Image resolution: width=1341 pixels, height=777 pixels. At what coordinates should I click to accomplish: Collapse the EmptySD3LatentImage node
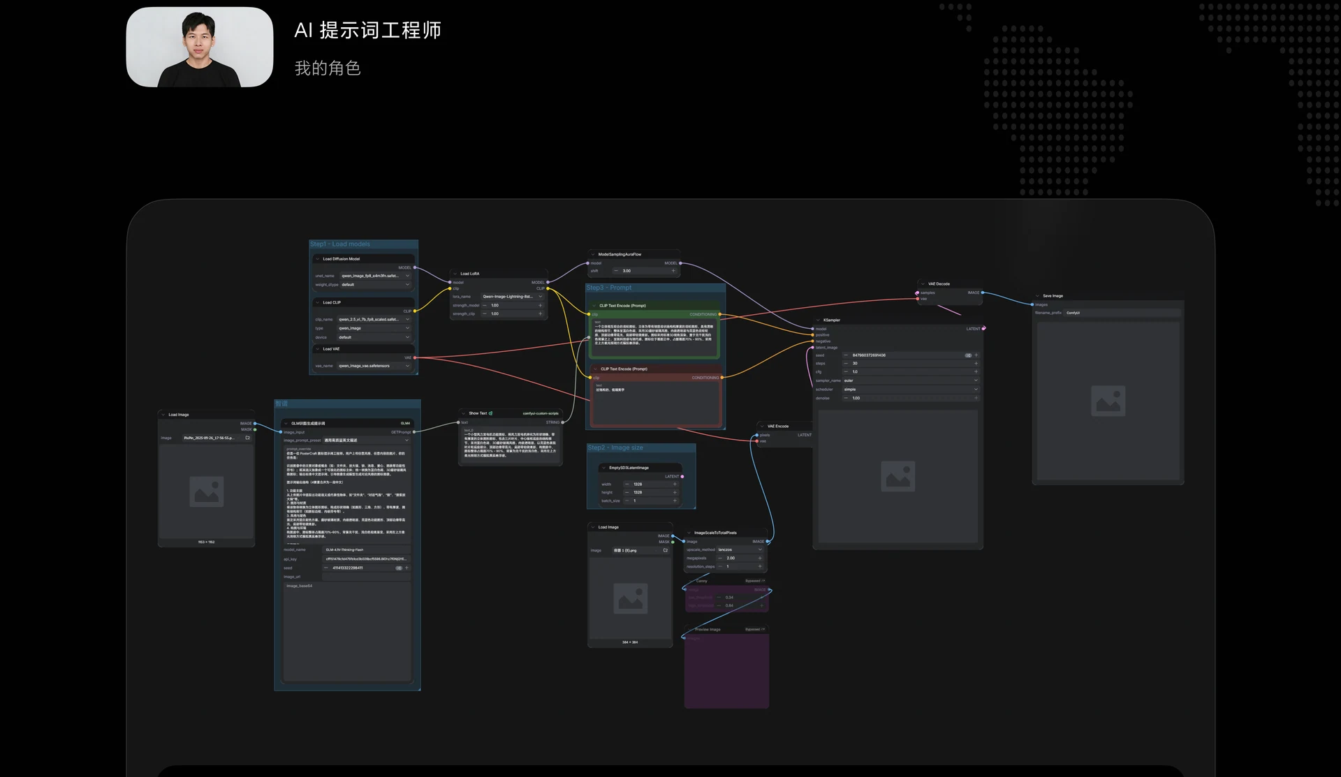click(x=604, y=468)
